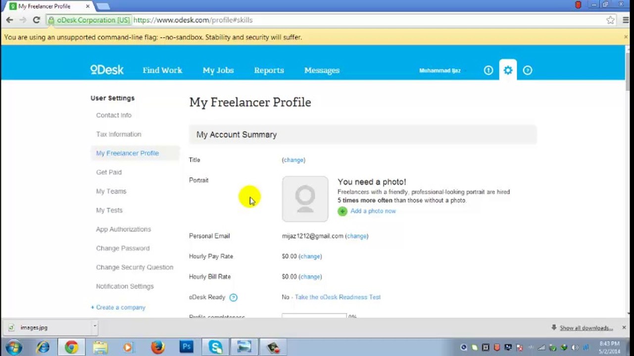634x356 pixels.
Task: Click the taskbar volume speaker icon
Action: pyautogui.click(x=575, y=348)
